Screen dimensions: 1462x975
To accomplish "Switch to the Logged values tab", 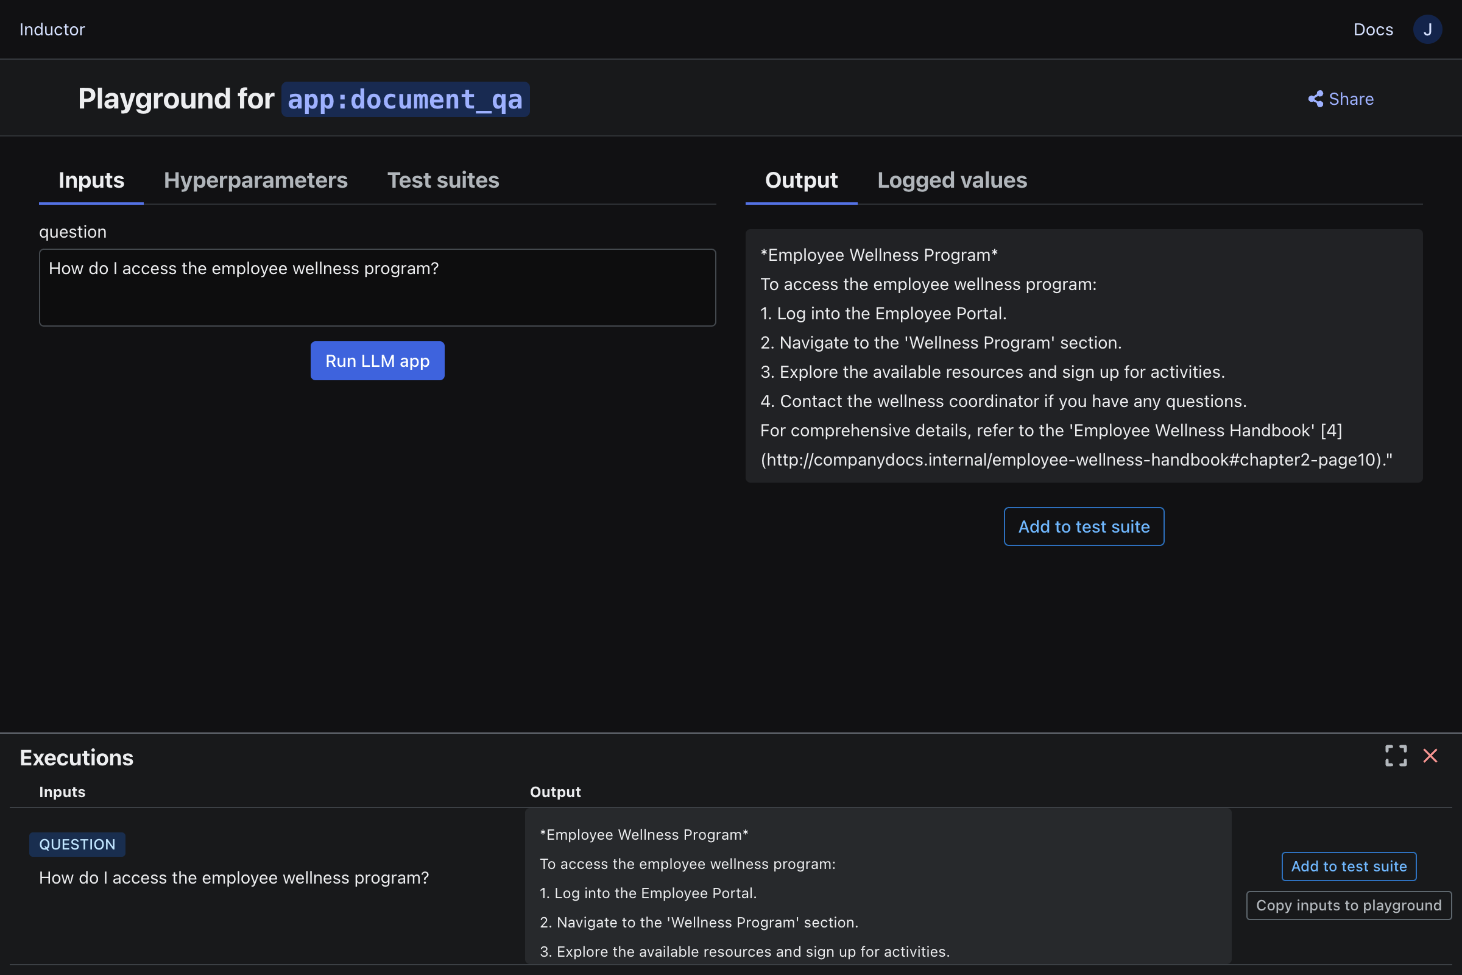I will point(952,180).
